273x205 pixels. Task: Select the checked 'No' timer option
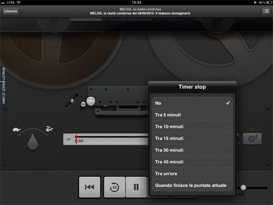point(192,103)
